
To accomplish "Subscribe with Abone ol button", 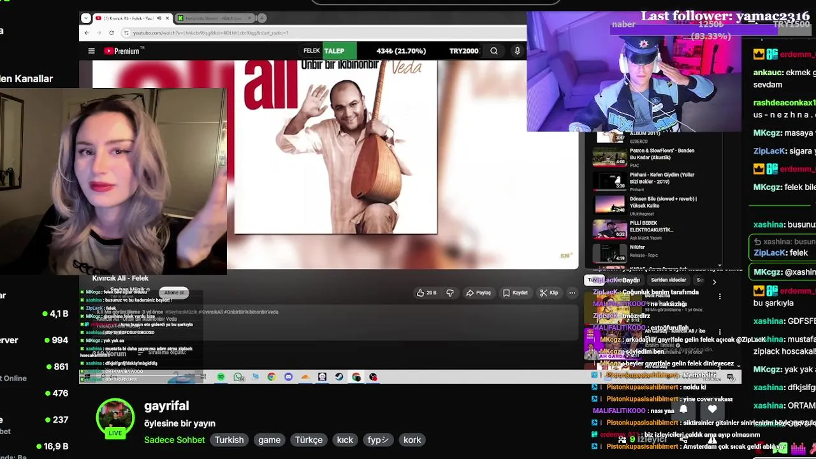I will point(173,293).
